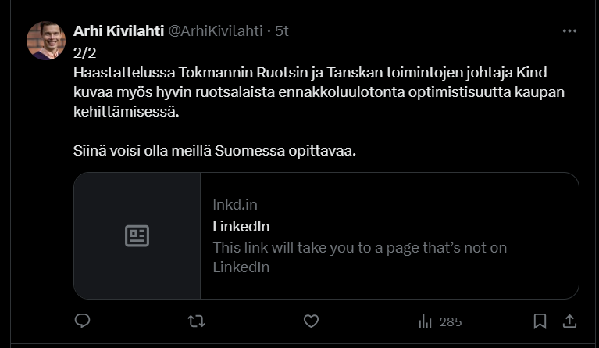Screen dimensions: 599x348
Task: Open the three-dot more options menu
Action: tap(569, 30)
